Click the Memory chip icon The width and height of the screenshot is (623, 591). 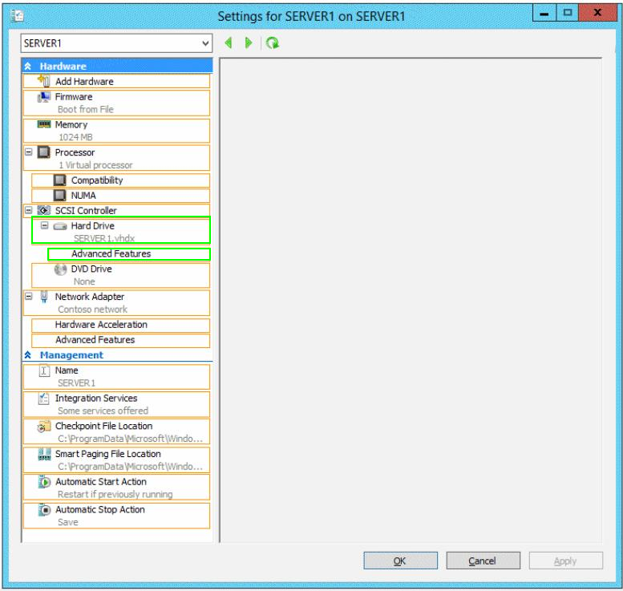click(x=44, y=124)
